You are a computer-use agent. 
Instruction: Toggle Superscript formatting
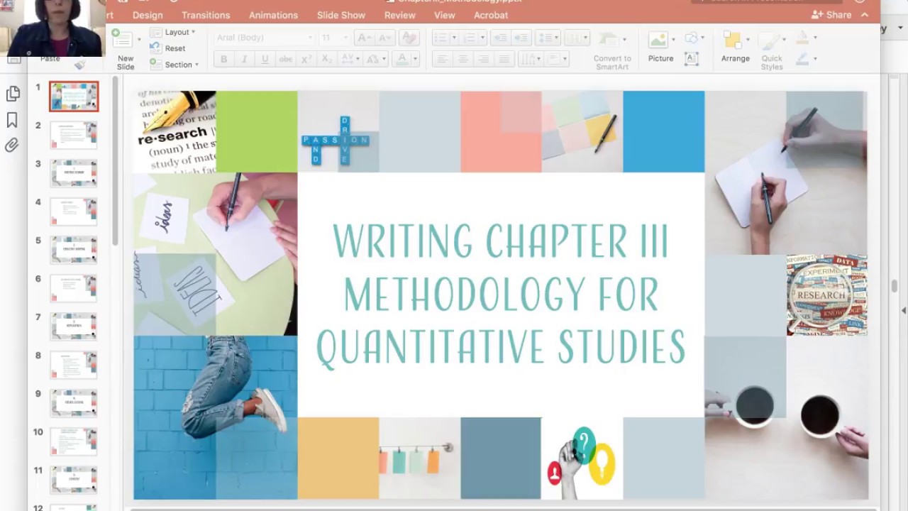point(306,60)
